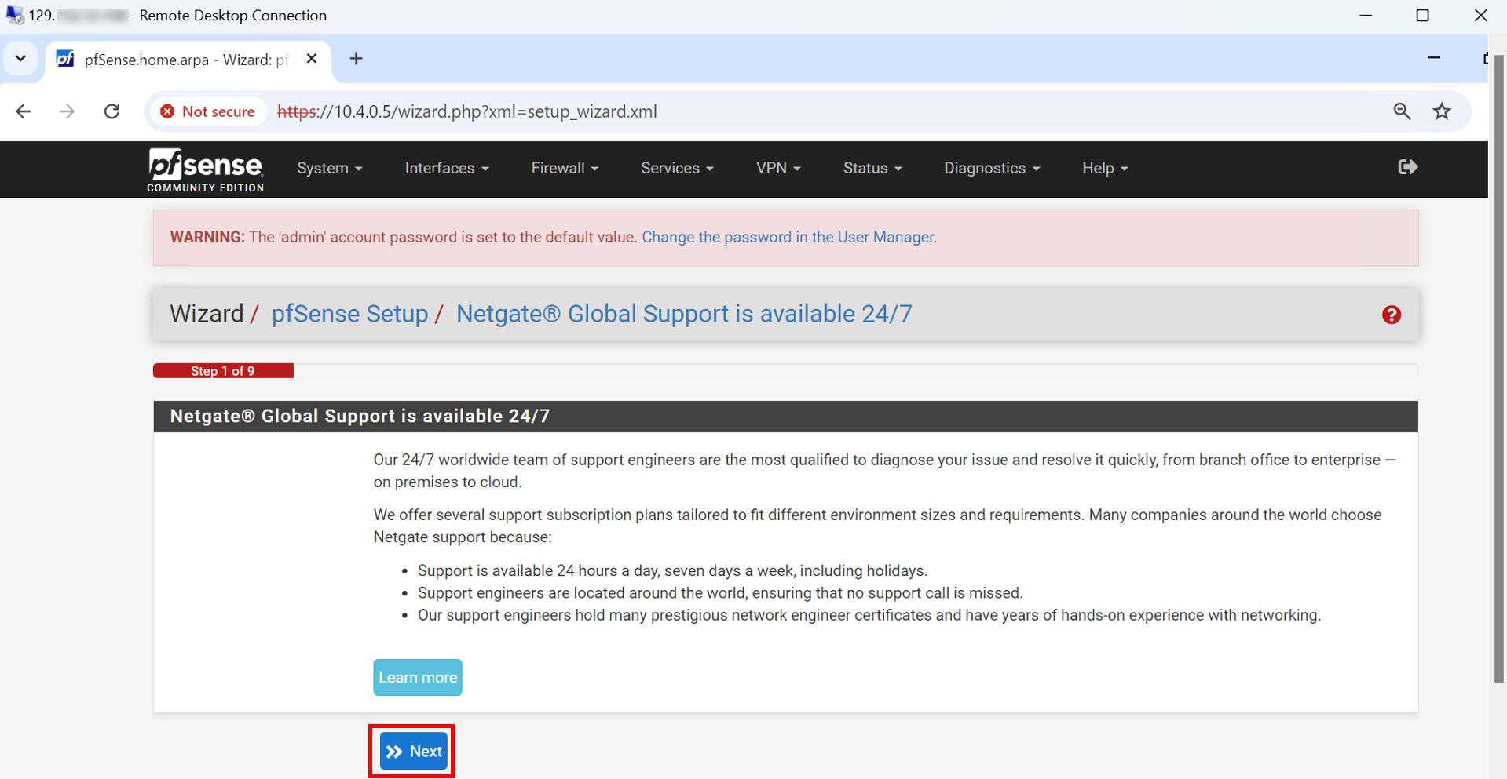Open the tab search chevron button
The height and width of the screenshot is (779, 1507).
click(20, 59)
